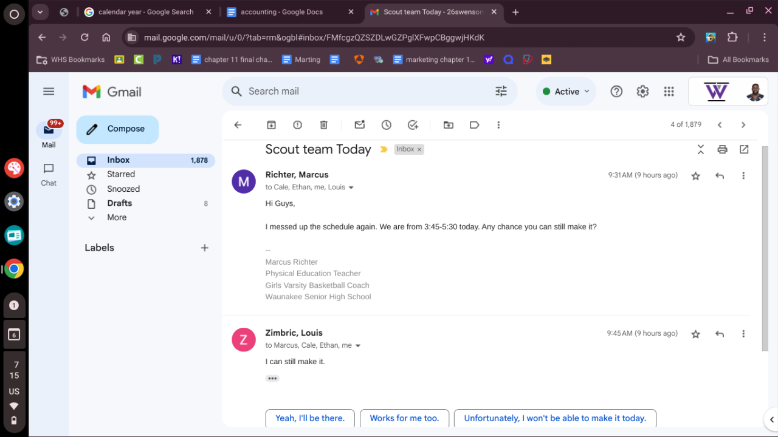Star Louis Zimbric's message
778x437 pixels.
(696, 334)
